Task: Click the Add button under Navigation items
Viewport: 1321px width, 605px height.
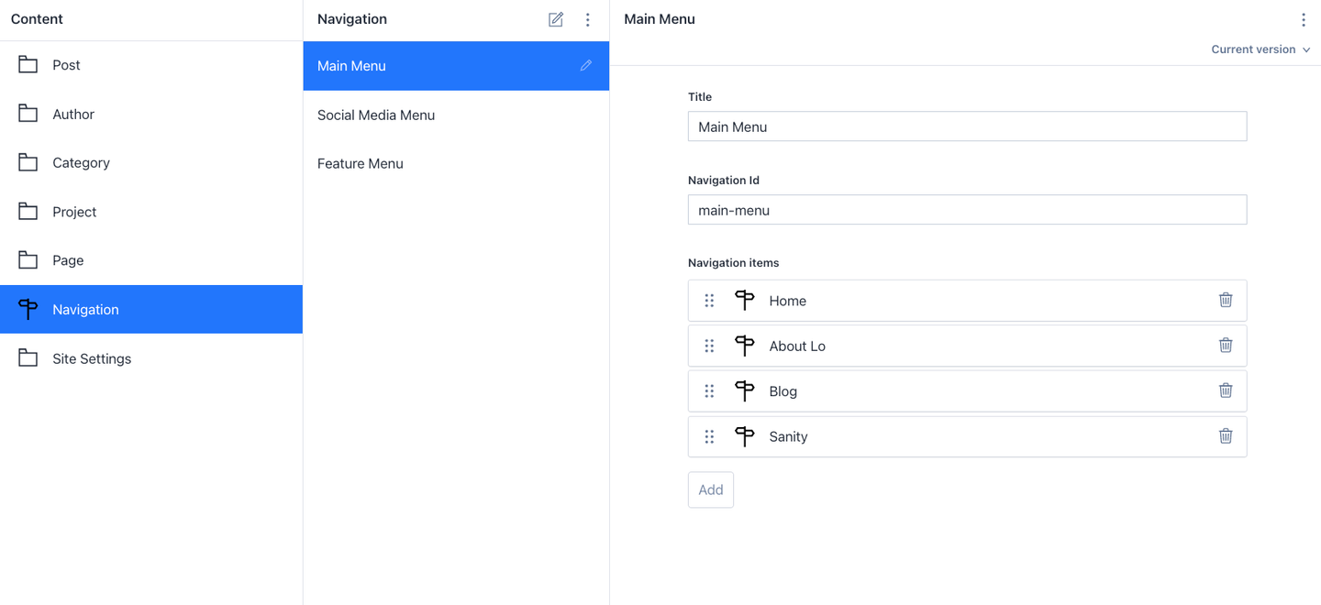Action: pyautogui.click(x=710, y=489)
